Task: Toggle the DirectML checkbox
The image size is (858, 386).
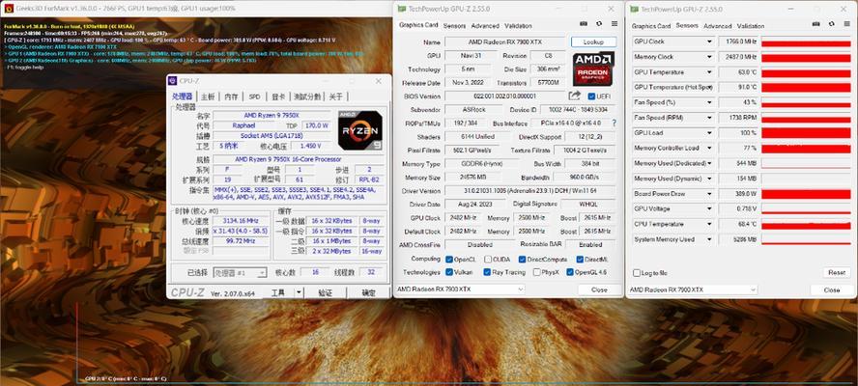Action: click(x=580, y=260)
